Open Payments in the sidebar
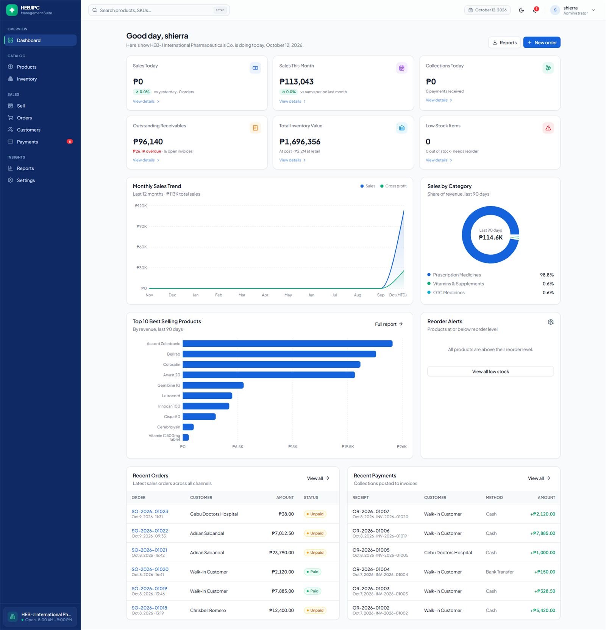606x630 pixels. [40, 142]
